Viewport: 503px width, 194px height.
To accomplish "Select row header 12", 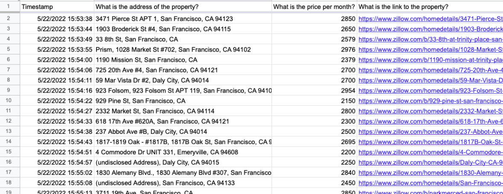I will coord(9,121).
